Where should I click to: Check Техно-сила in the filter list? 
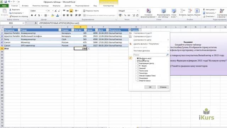138,71
